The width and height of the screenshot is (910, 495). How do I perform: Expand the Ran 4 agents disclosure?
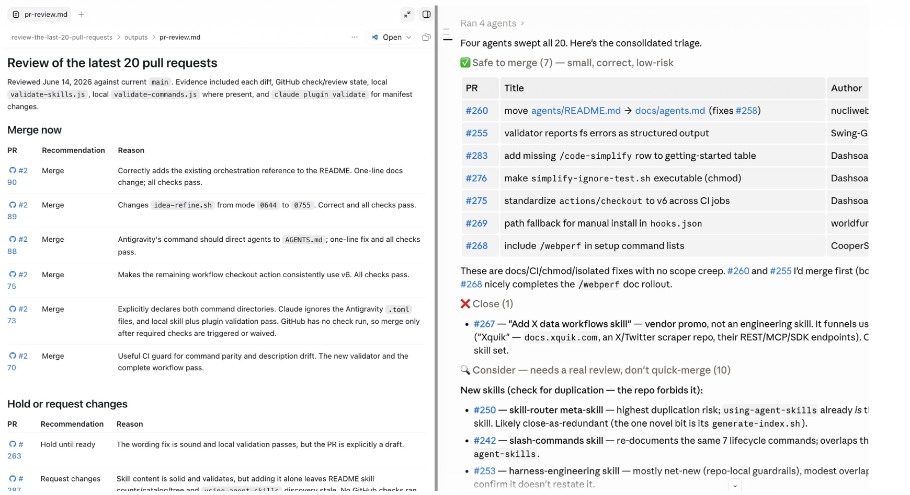click(x=492, y=23)
